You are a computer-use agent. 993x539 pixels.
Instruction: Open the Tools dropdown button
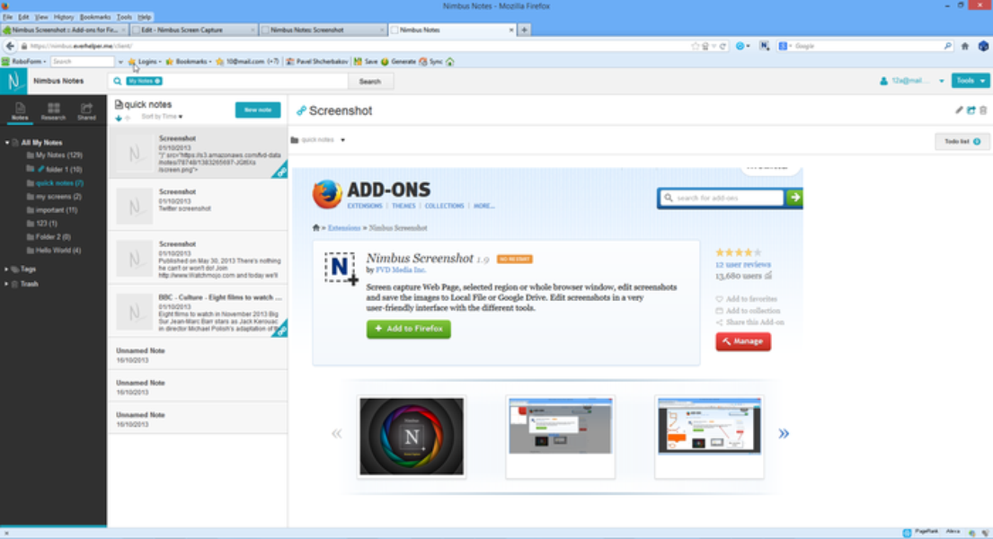(x=971, y=81)
